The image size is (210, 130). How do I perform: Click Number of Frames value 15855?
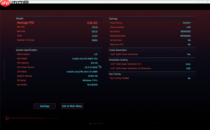tap(94, 40)
